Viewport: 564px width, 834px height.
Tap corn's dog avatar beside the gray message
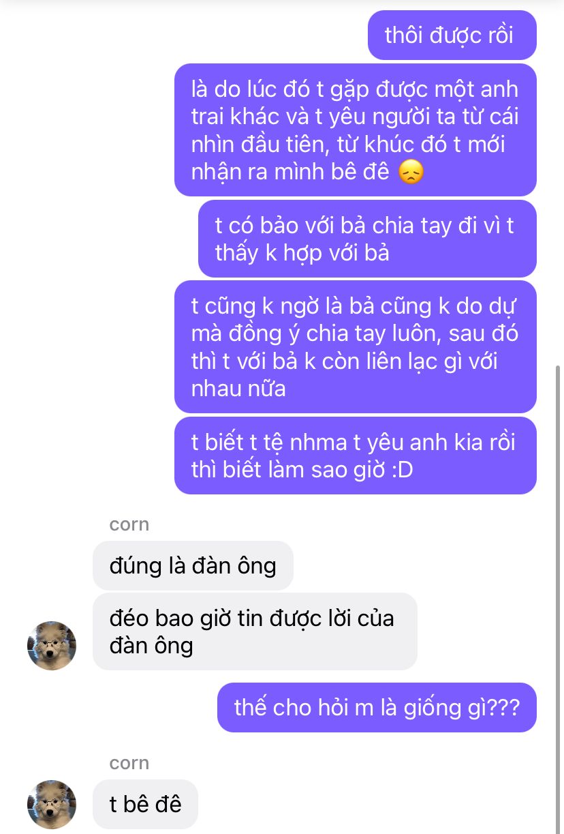pyautogui.click(x=51, y=645)
